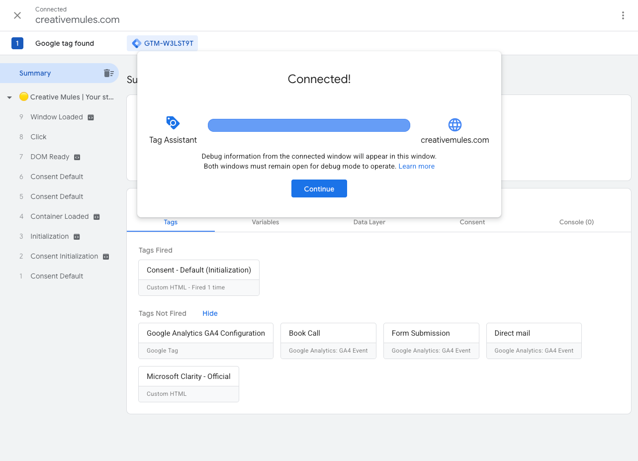Select event 8 Click
The height and width of the screenshot is (461, 638).
38,137
